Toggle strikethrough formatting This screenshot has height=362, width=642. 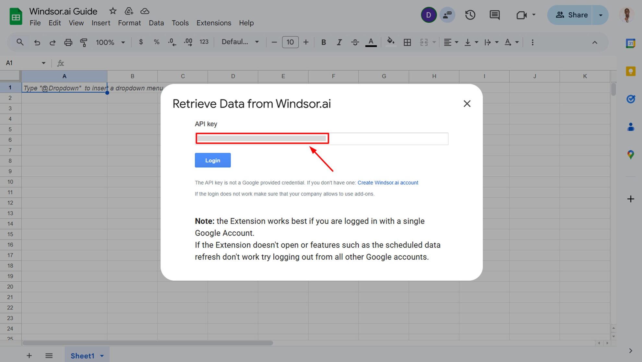click(x=355, y=42)
